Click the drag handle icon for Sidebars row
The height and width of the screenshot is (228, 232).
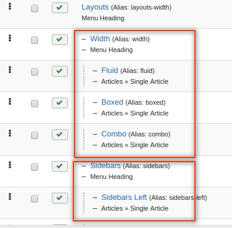[10, 165]
